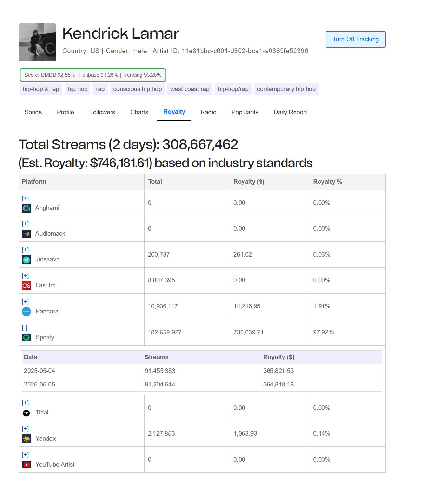The width and height of the screenshot is (421, 488).
Task: Expand the Yandex row details
Action: (x=25, y=429)
